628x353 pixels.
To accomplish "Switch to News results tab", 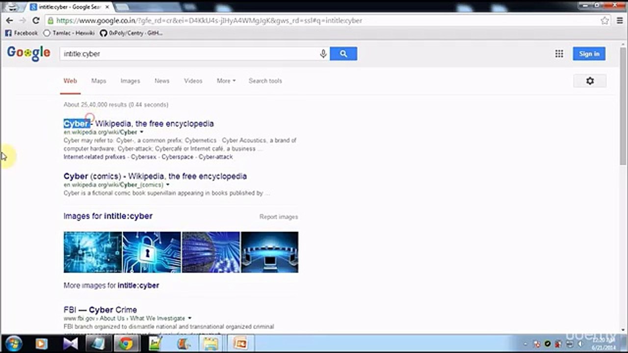I will (162, 81).
